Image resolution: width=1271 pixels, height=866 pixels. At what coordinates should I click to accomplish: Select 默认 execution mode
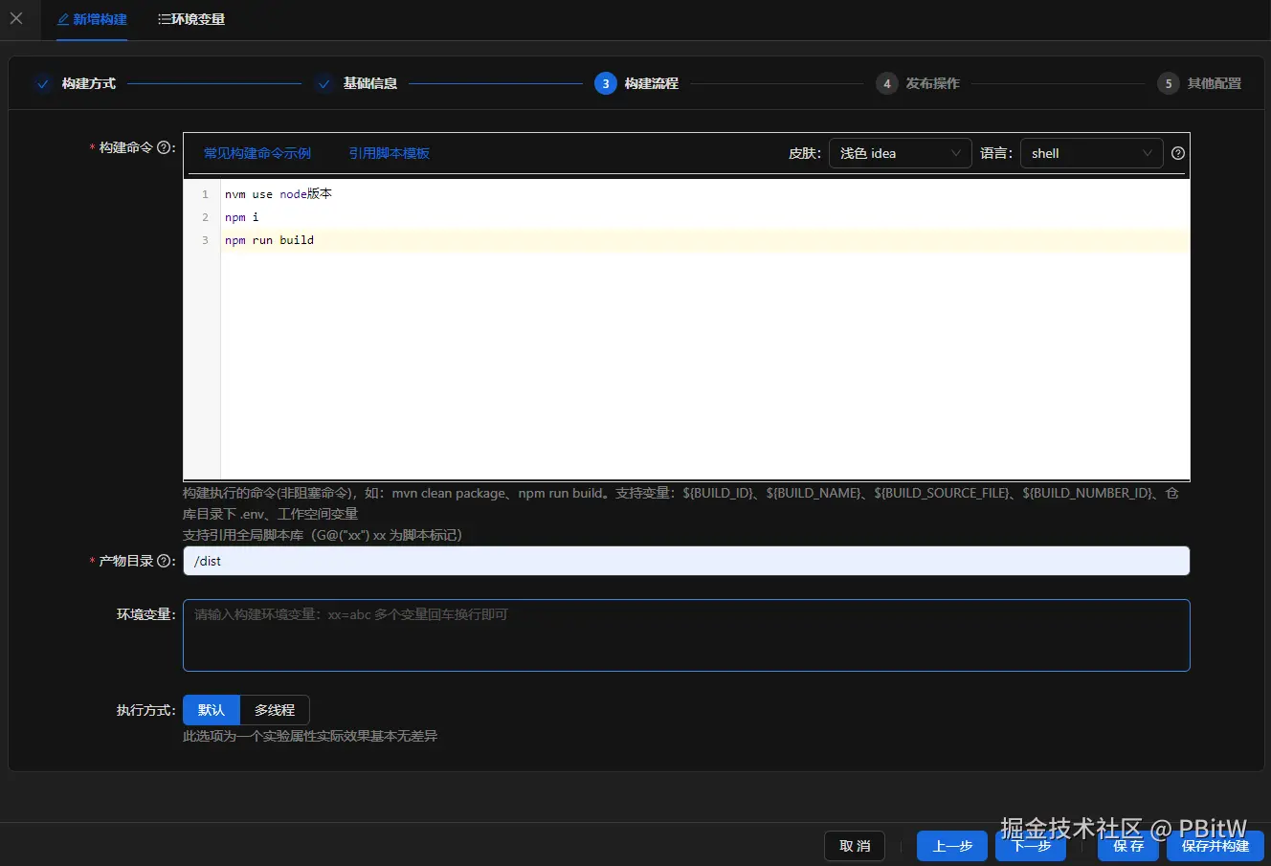212,710
